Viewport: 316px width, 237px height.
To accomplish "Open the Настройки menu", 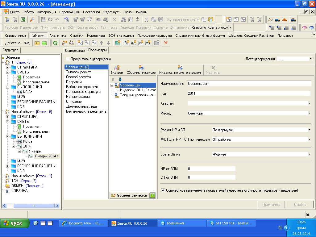I will coord(91,12).
